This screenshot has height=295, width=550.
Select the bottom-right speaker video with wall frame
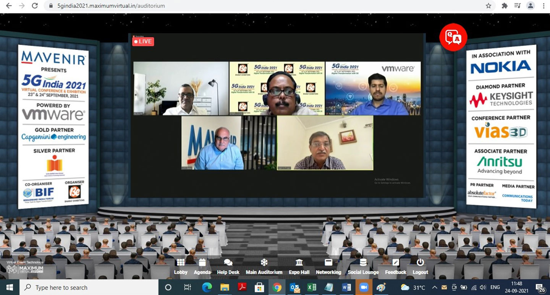pyautogui.click(x=325, y=143)
